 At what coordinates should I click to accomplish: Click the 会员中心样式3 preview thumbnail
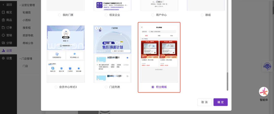(66, 54)
